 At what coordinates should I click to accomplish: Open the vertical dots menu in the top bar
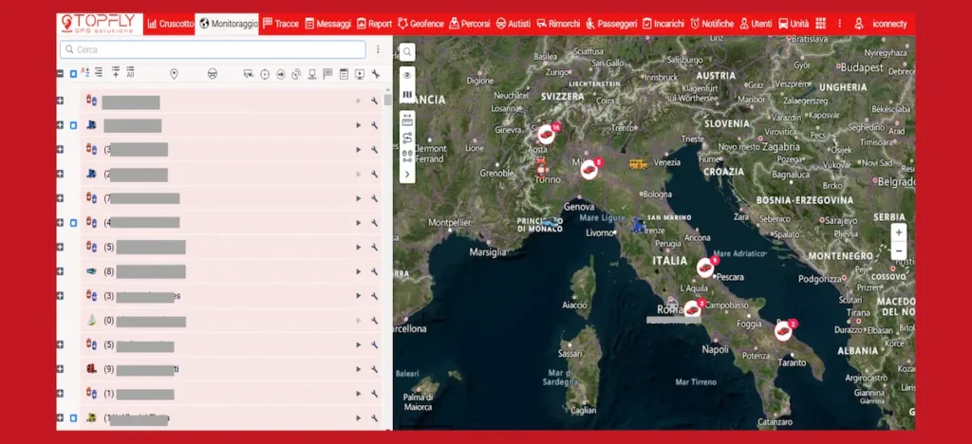tap(839, 24)
